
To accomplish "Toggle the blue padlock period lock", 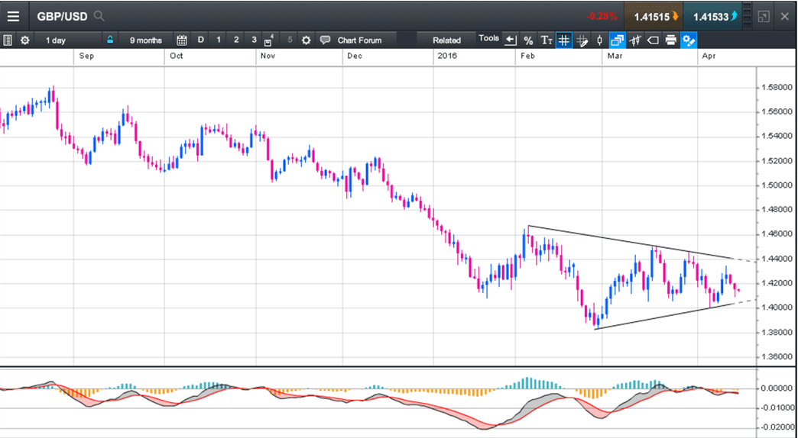I will [x=110, y=40].
